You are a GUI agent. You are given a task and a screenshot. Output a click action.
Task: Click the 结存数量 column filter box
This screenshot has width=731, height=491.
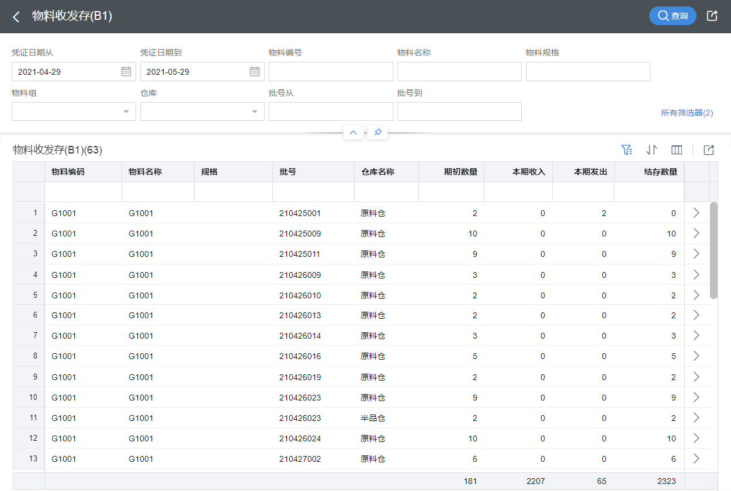[x=649, y=191]
